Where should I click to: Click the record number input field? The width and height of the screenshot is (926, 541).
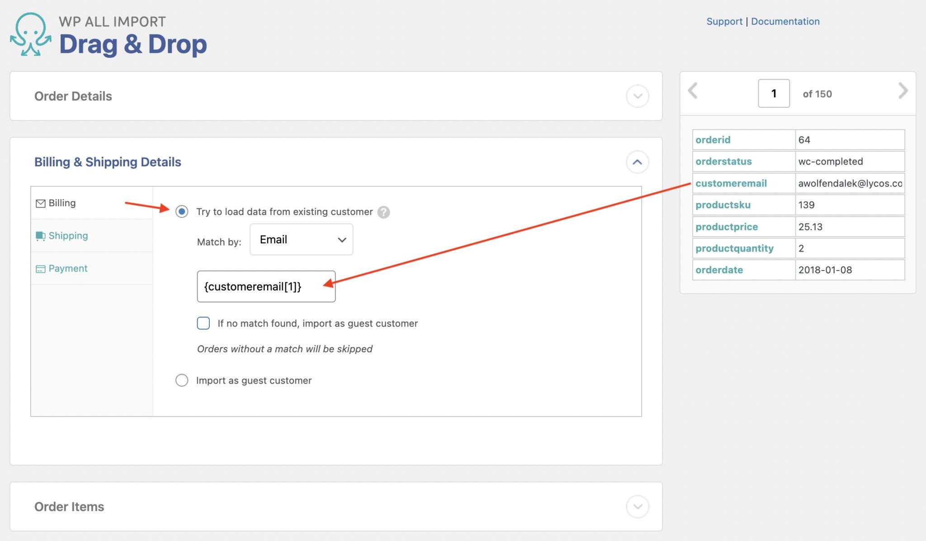[773, 93]
